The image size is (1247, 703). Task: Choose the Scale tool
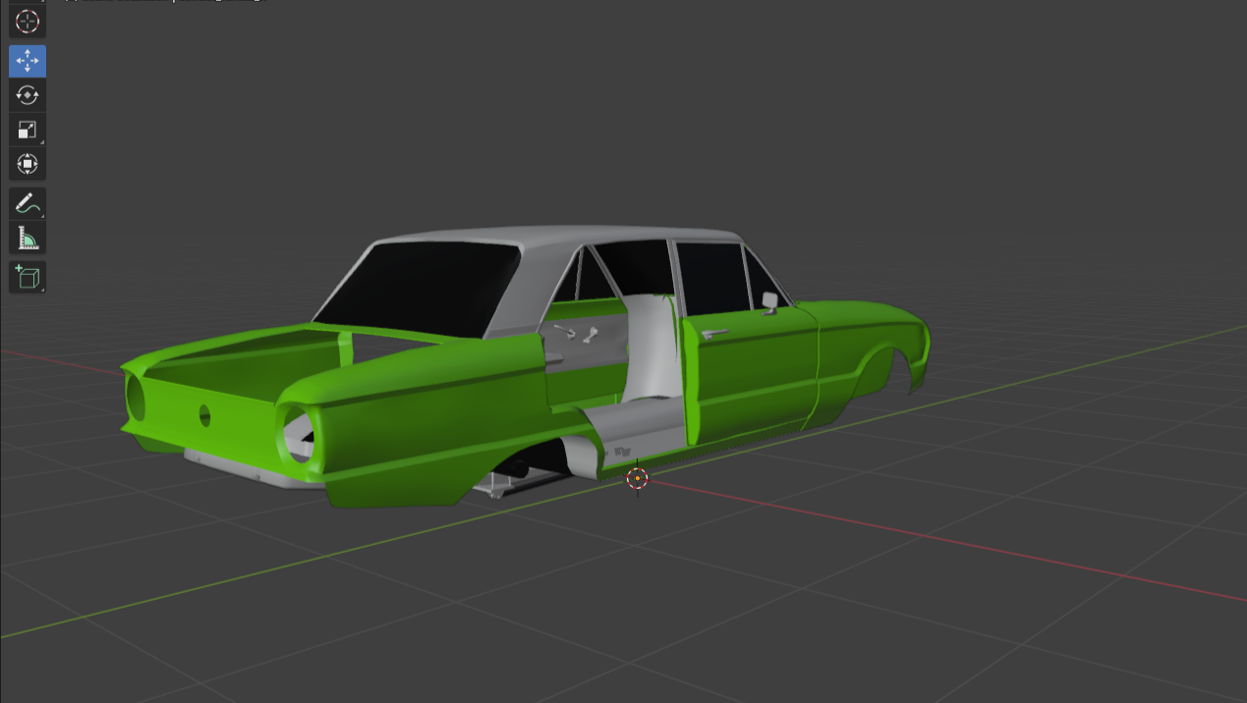click(28, 130)
